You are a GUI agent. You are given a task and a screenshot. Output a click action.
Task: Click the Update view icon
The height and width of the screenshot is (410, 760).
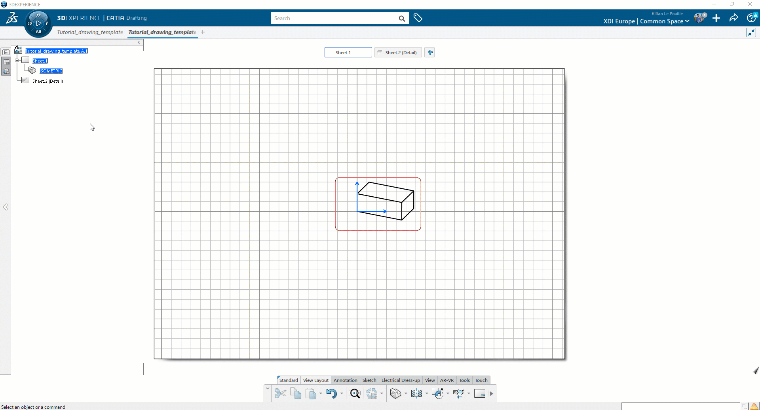pos(372,393)
